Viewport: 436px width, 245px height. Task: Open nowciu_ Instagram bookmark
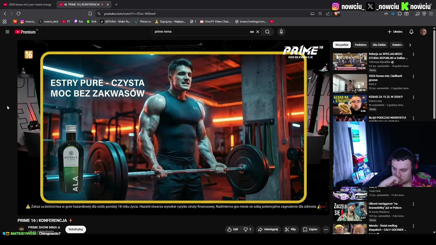coord(28,21)
